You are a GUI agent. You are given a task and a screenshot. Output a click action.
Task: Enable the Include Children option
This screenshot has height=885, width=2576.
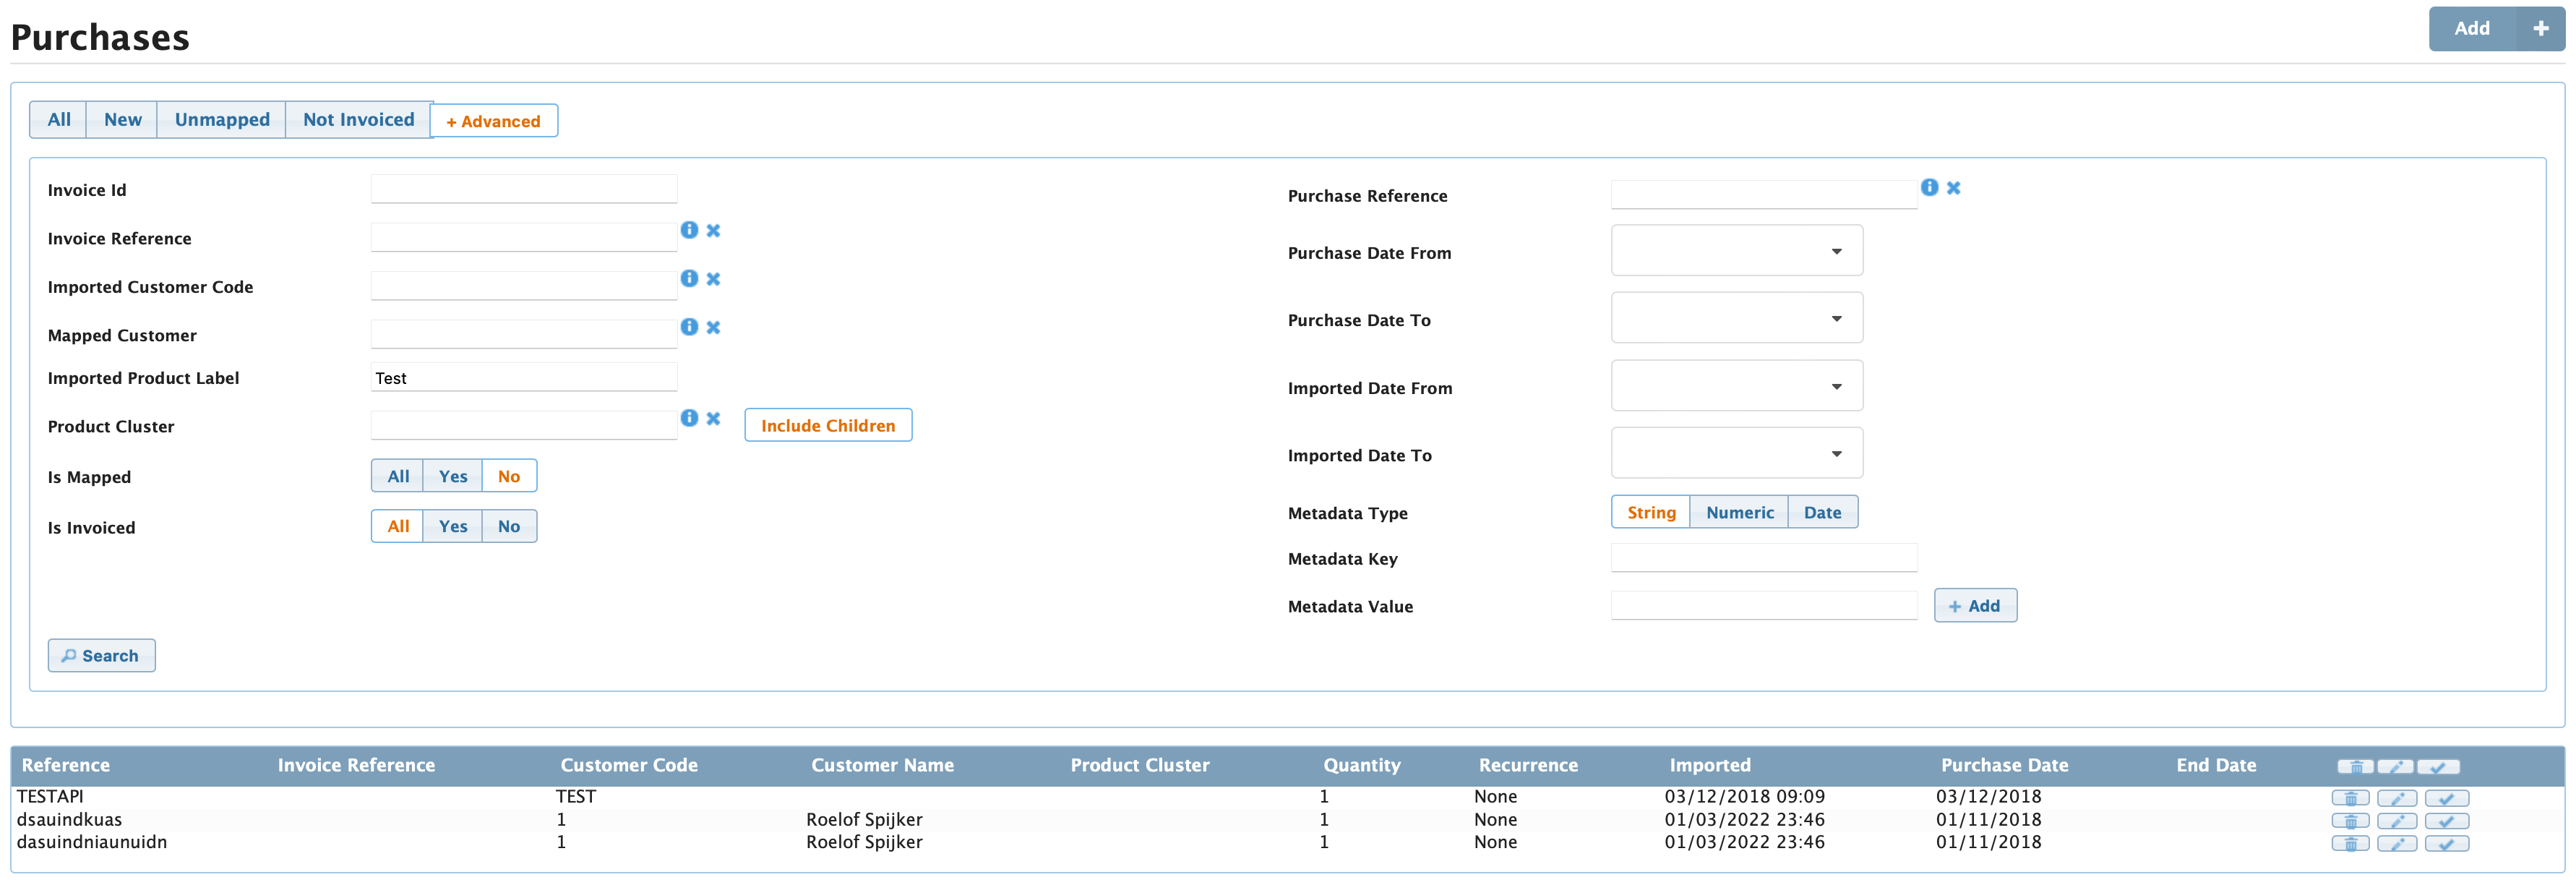[x=827, y=425]
